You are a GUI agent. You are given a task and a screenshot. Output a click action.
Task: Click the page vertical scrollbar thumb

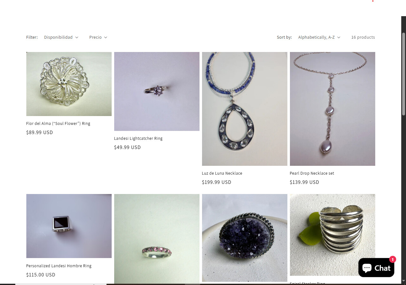coord(403,74)
